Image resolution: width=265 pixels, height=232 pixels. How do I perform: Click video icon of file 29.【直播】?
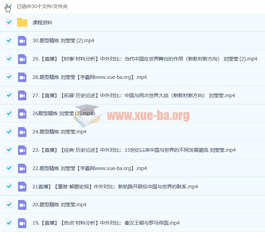coord(22,59)
